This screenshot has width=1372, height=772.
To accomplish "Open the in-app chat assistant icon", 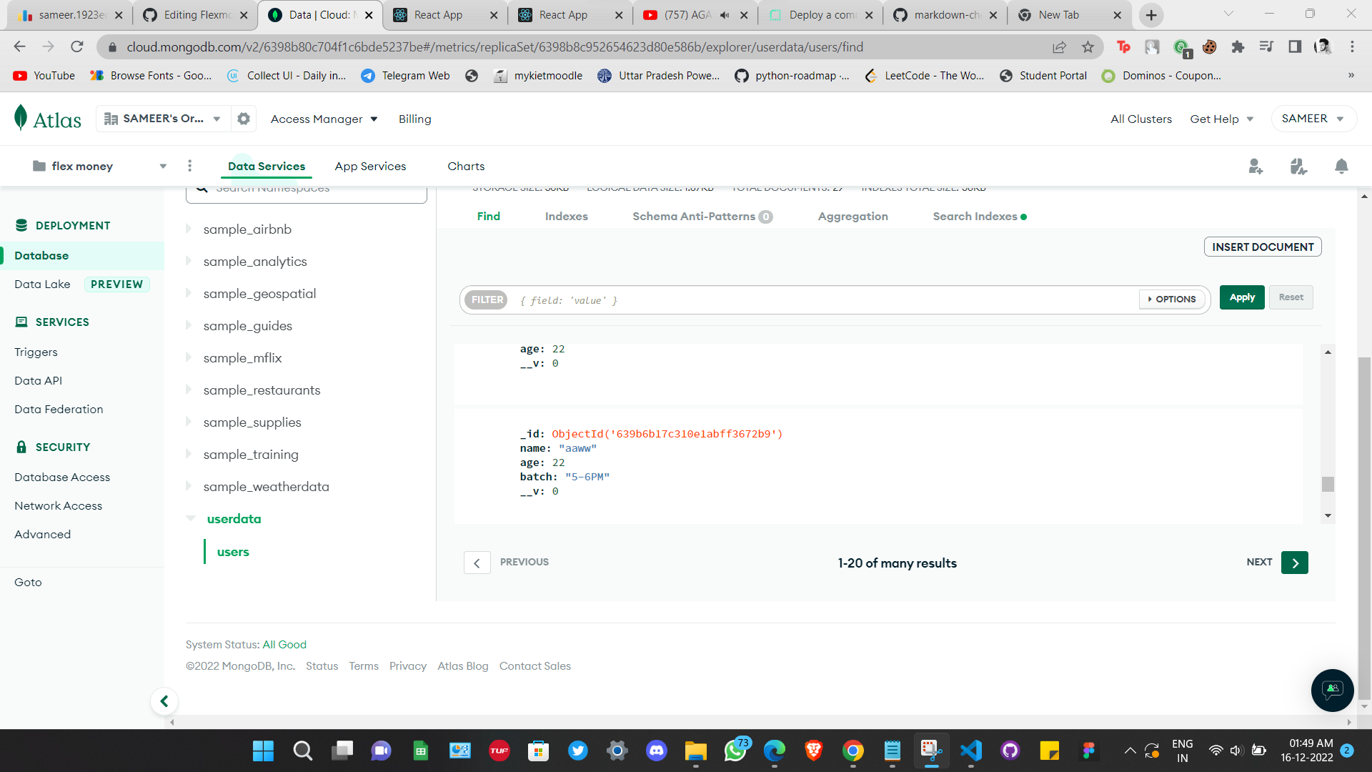I will [x=1332, y=690].
